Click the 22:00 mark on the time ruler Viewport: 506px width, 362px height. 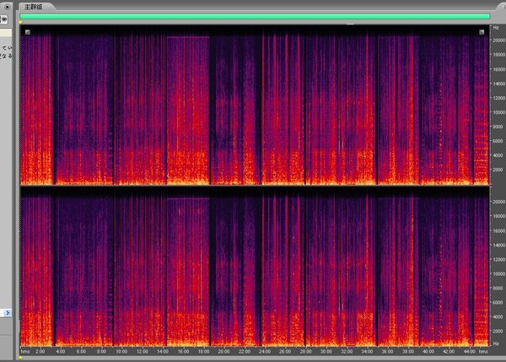(x=245, y=351)
